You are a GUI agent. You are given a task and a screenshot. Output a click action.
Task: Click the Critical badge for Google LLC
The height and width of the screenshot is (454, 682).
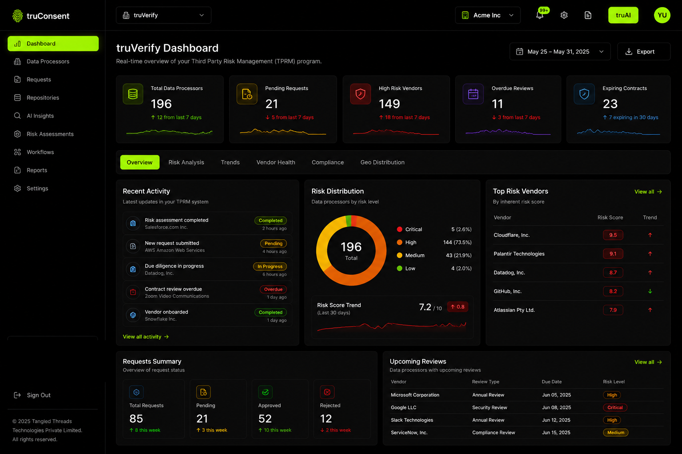click(x=615, y=407)
